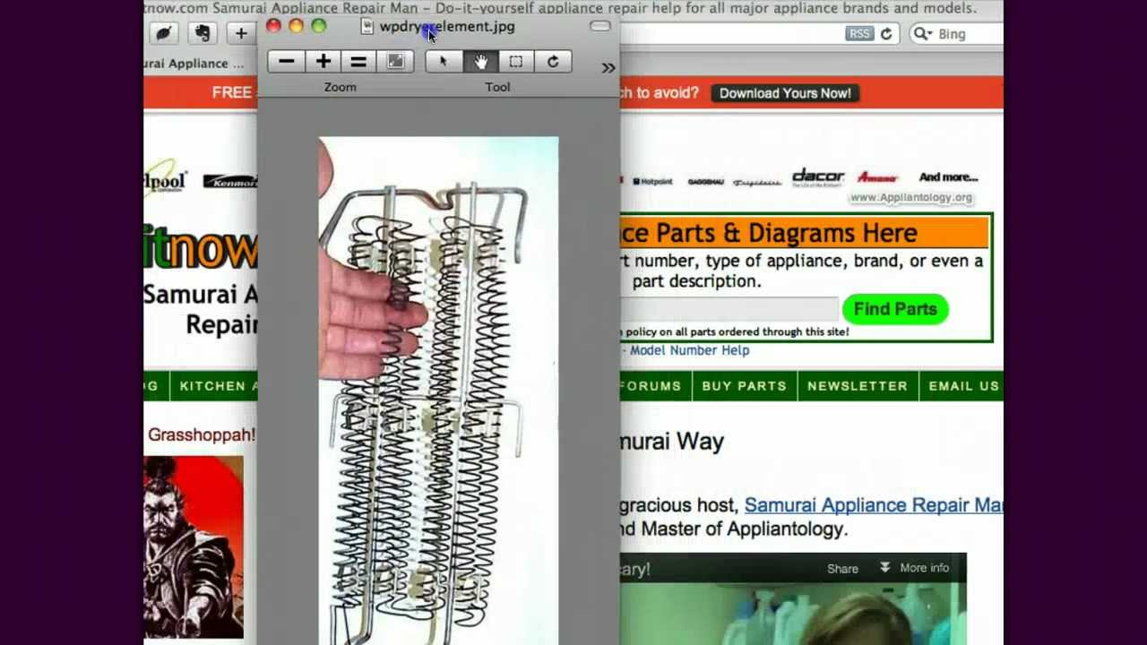
Task: Click the Amana brand logo
Action: (x=877, y=177)
